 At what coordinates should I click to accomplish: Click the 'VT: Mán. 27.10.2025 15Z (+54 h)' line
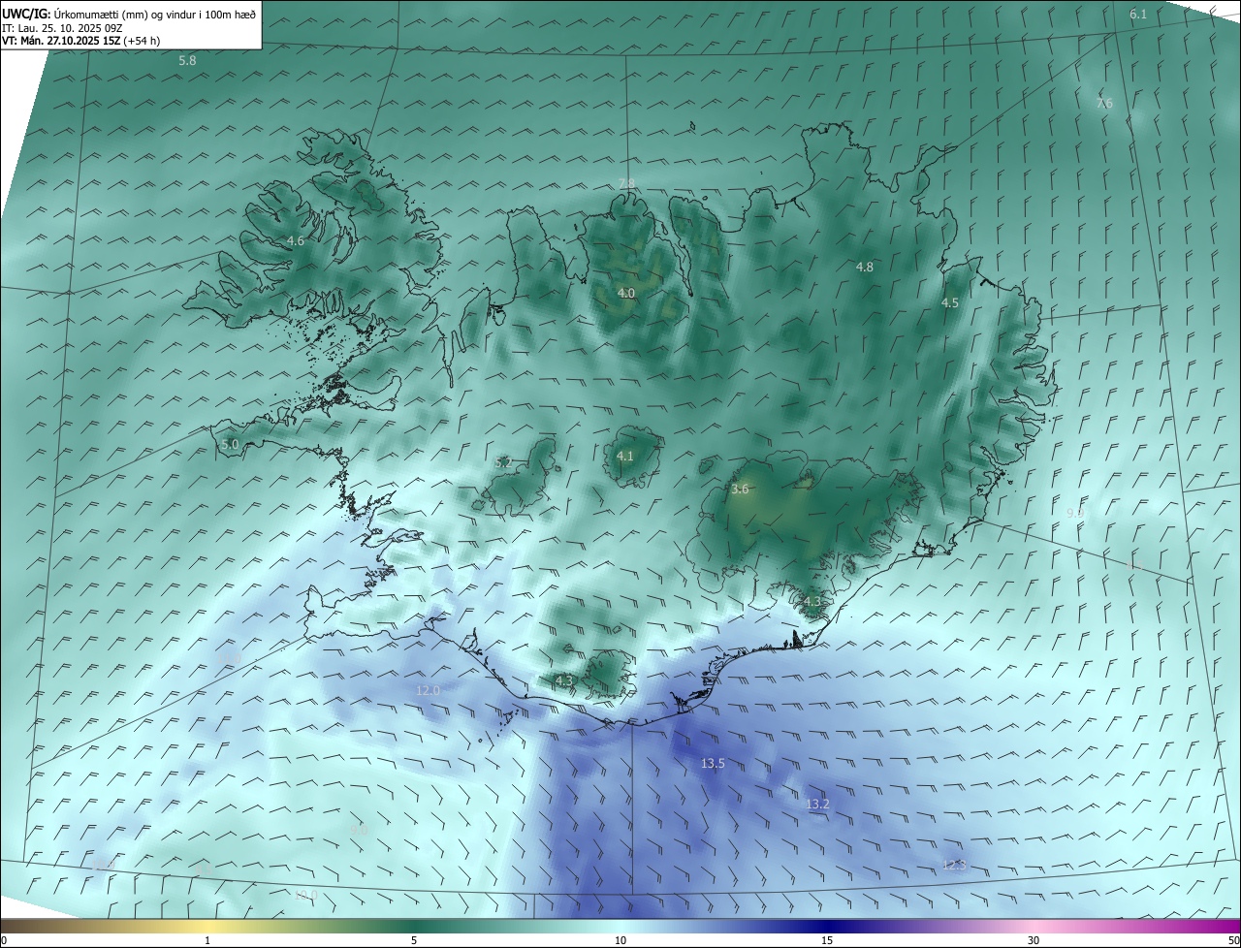(81, 41)
